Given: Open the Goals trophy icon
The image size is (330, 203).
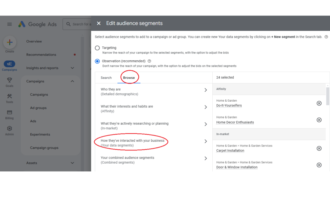Looking at the screenshot, I should pos(10,80).
